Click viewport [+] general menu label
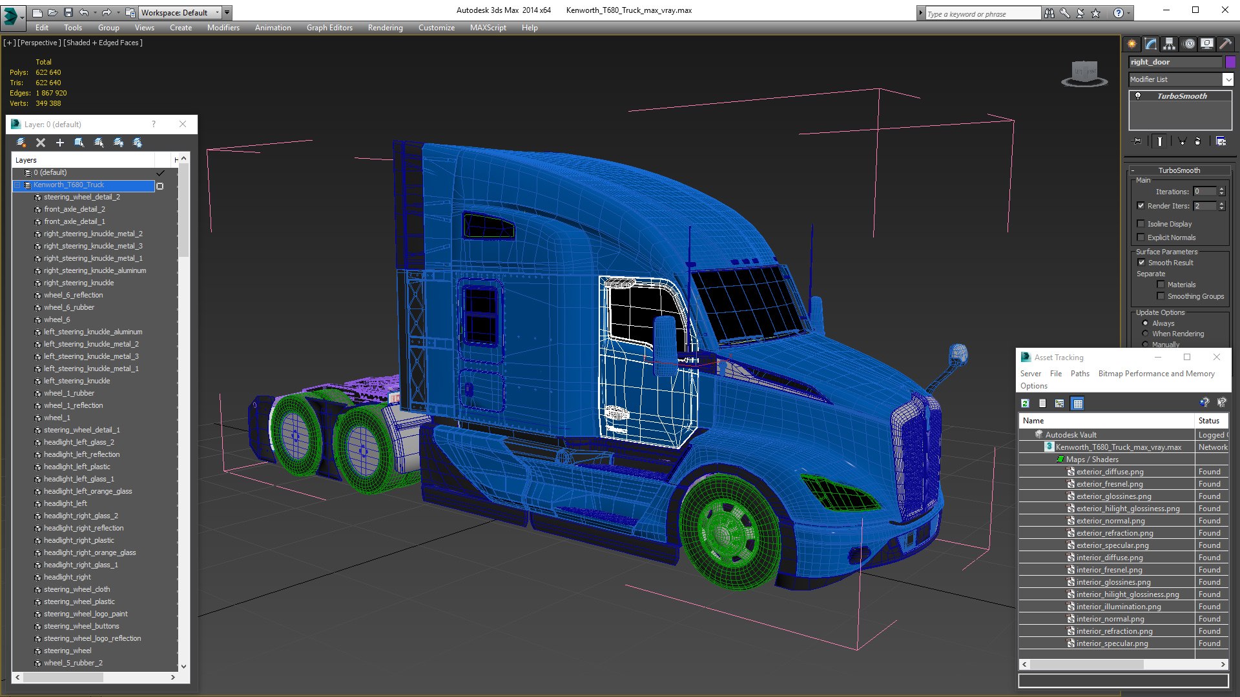 coord(10,43)
